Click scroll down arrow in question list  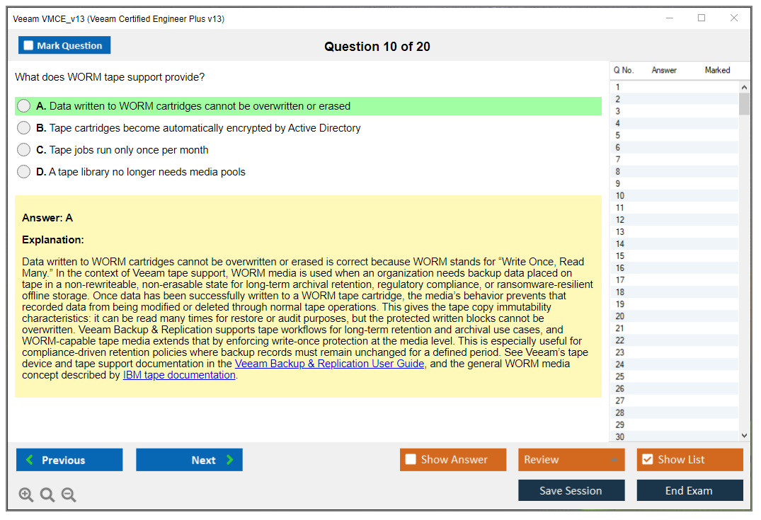coord(744,436)
